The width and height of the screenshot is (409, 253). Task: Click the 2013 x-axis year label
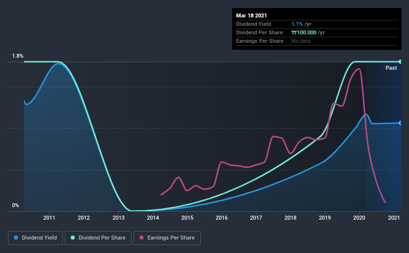tap(119, 218)
